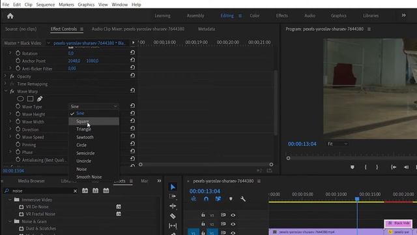Expand the Phase property
The width and height of the screenshot is (417, 235).
[10, 152]
